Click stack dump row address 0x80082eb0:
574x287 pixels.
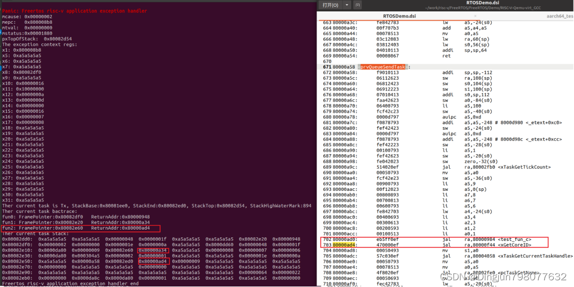click(17, 278)
